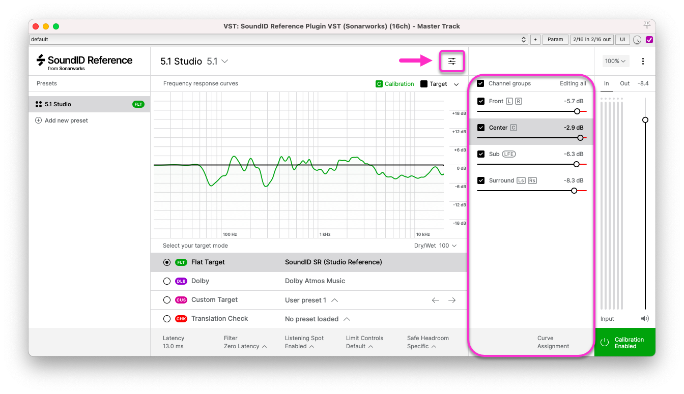This screenshot has width=684, height=394.
Task: Click the CUS badge on Custom Target row
Action: (x=181, y=300)
